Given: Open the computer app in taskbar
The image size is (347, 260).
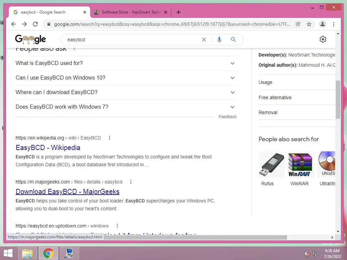Looking at the screenshot, I should (x=69, y=253).
